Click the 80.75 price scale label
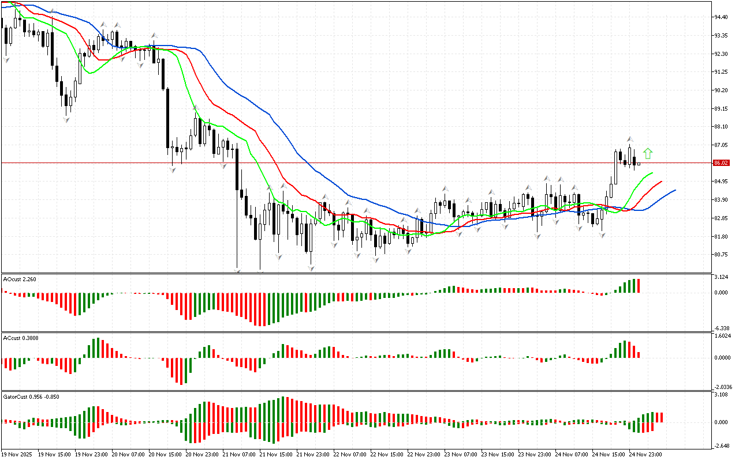 (x=721, y=255)
